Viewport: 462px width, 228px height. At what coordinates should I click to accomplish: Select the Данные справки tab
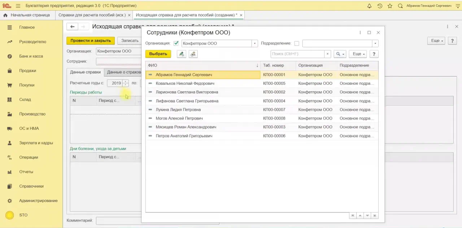pos(85,72)
